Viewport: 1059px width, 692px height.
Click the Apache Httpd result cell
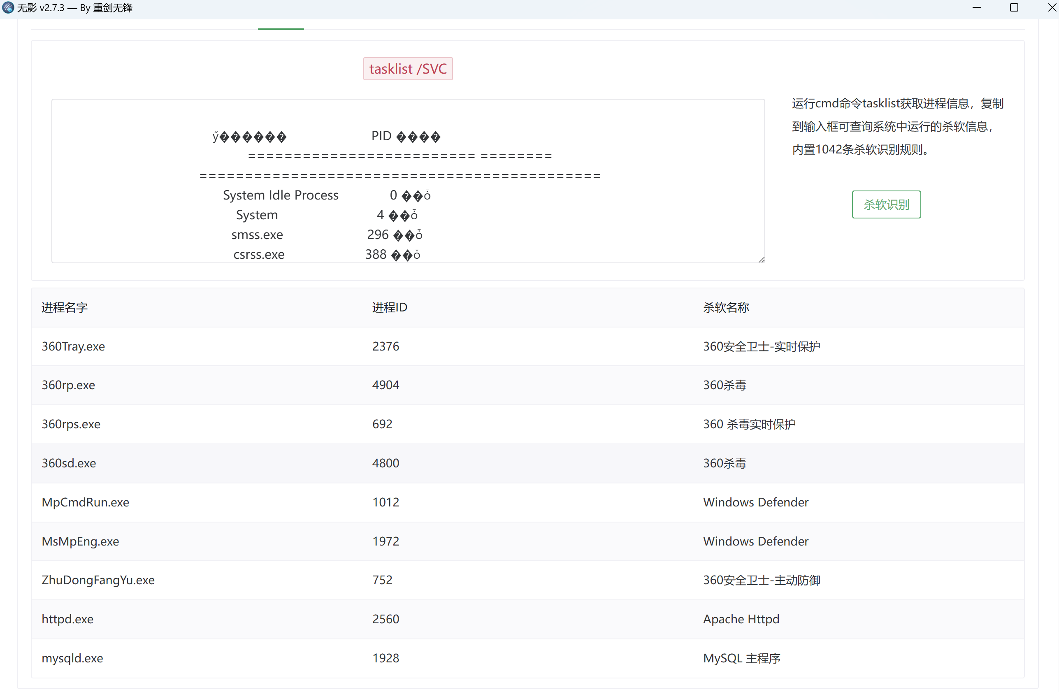(x=741, y=619)
